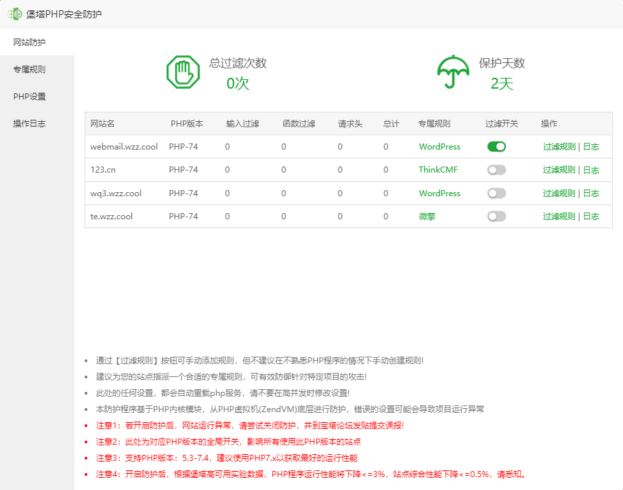Click the 2天 protection days value
The width and height of the screenshot is (623, 490).
(502, 83)
